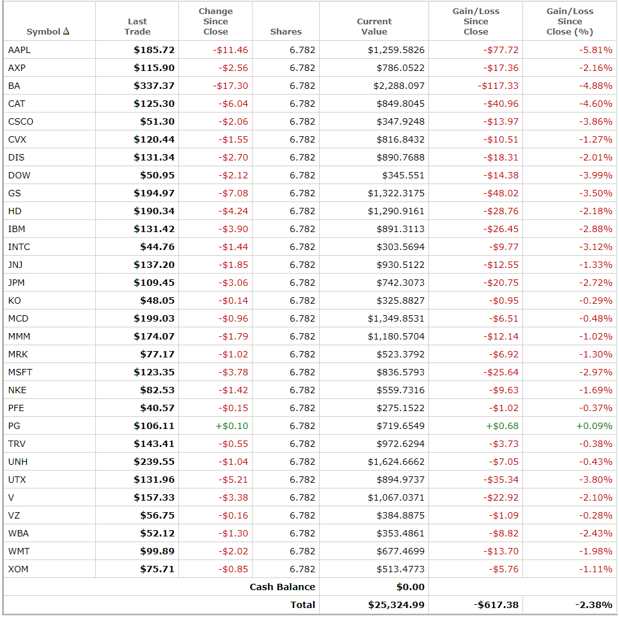Select the VZ symbol

point(14,515)
